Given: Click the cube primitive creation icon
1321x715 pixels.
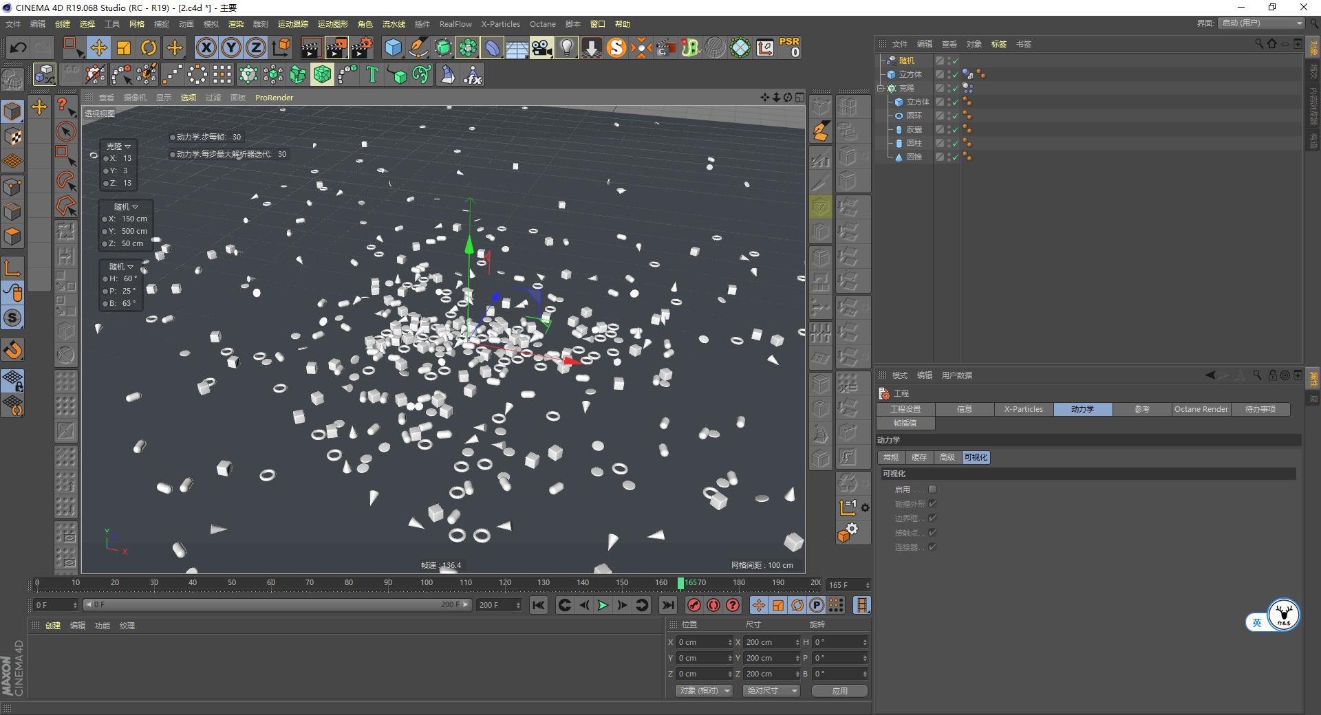Looking at the screenshot, I should [x=392, y=47].
